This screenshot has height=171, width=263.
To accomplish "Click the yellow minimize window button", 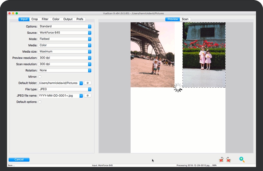I will (13, 13).
